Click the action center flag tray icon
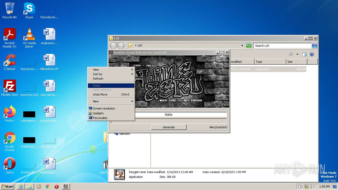The image size is (338, 190). pyautogui.click(x=313, y=187)
